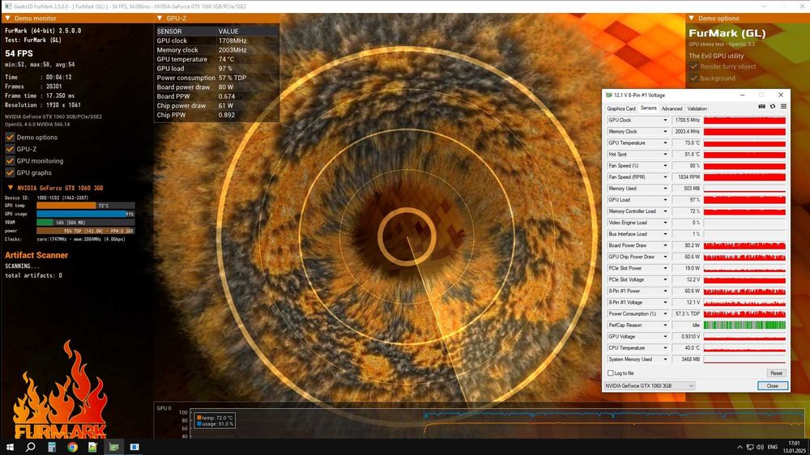
Task: Click the 81.8 °C Hot Spot value
Action: (x=686, y=155)
